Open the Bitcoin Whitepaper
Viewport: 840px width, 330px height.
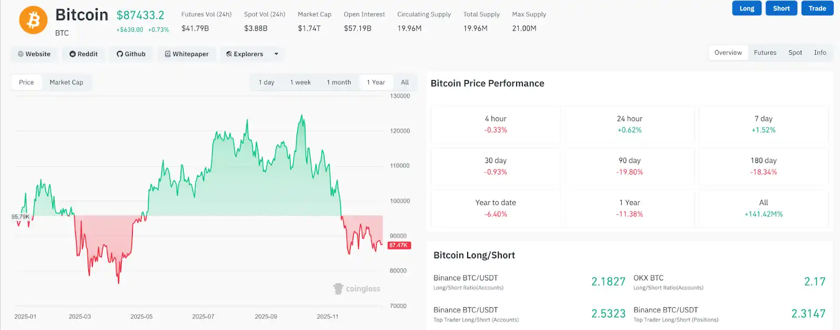(186, 54)
